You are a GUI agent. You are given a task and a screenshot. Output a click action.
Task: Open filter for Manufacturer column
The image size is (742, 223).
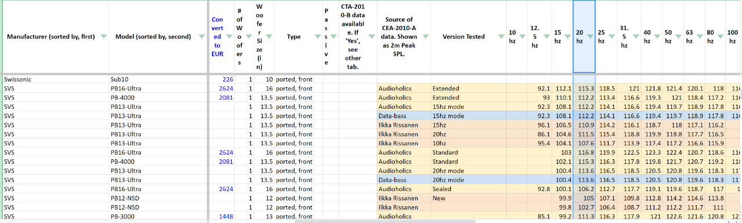(104, 36)
